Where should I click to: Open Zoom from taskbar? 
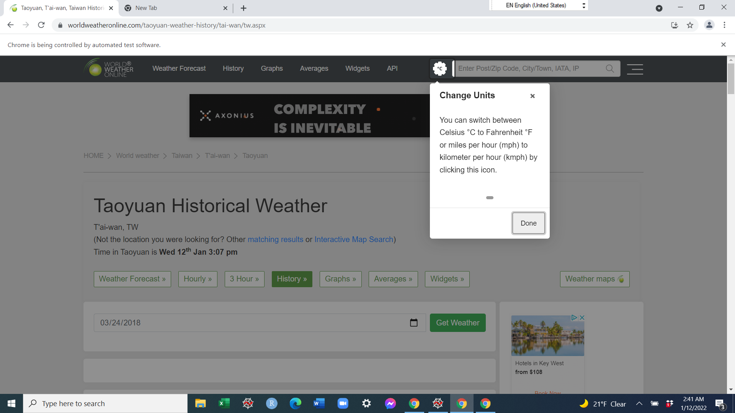click(343, 403)
